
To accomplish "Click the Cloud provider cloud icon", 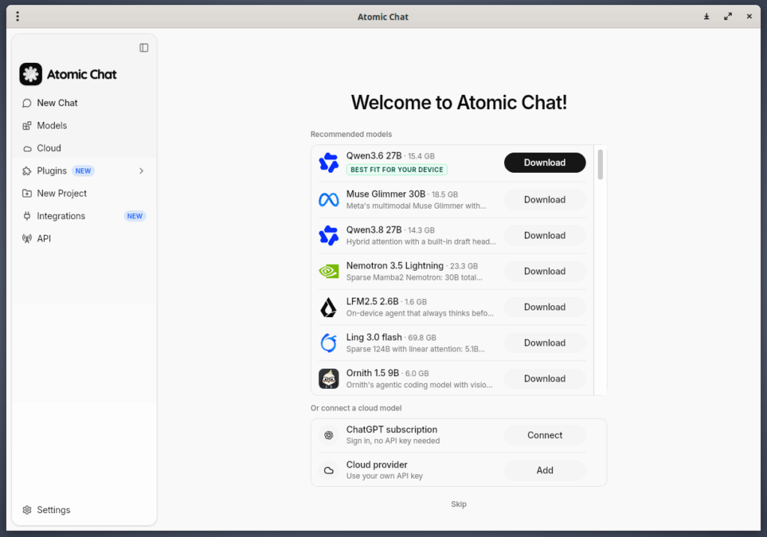I will click(329, 470).
